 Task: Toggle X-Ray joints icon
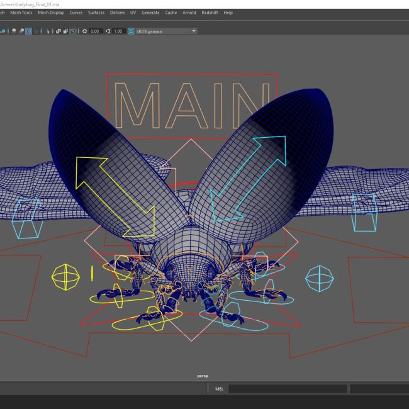pyautogui.click(x=73, y=31)
